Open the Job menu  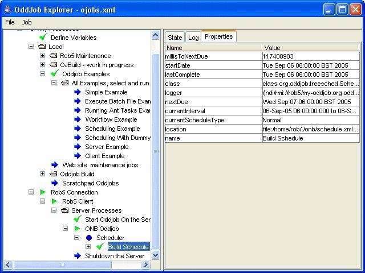point(27,22)
